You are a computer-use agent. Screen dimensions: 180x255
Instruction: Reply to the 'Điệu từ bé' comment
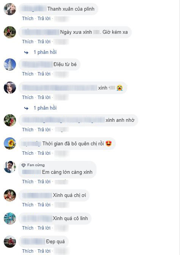pyautogui.click(x=44, y=74)
